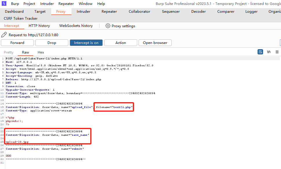
Task: Click the Burp Suite lightning logo icon
Action: (x=4, y=3)
